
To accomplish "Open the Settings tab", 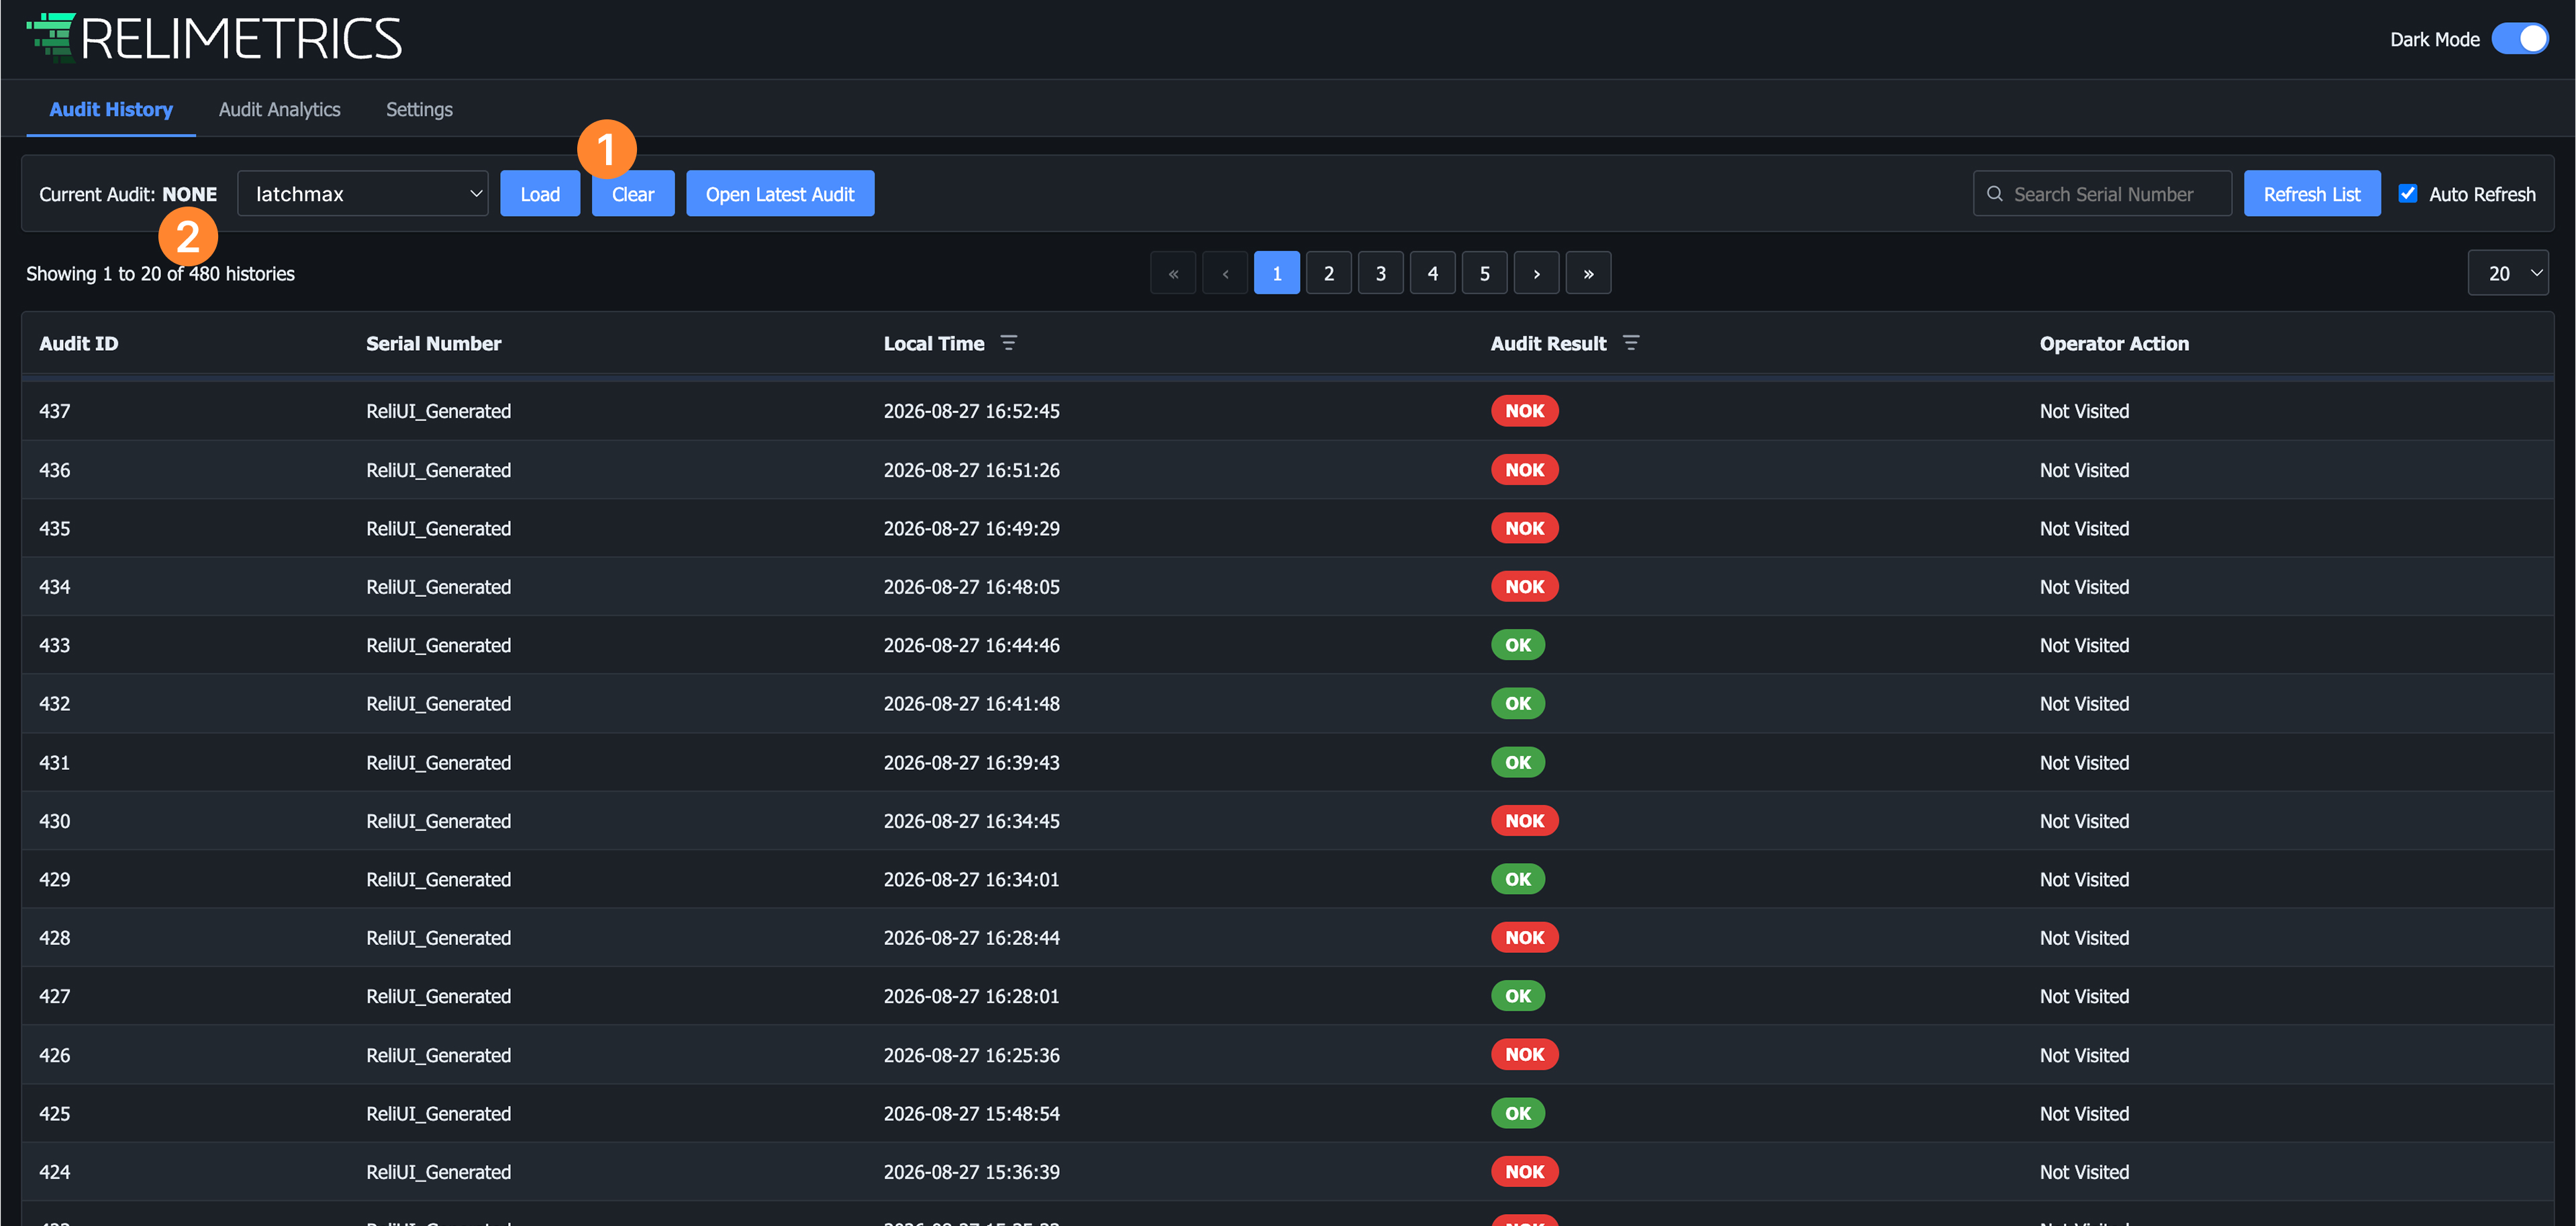I will (419, 109).
